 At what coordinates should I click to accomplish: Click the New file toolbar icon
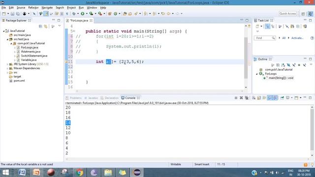4,14
